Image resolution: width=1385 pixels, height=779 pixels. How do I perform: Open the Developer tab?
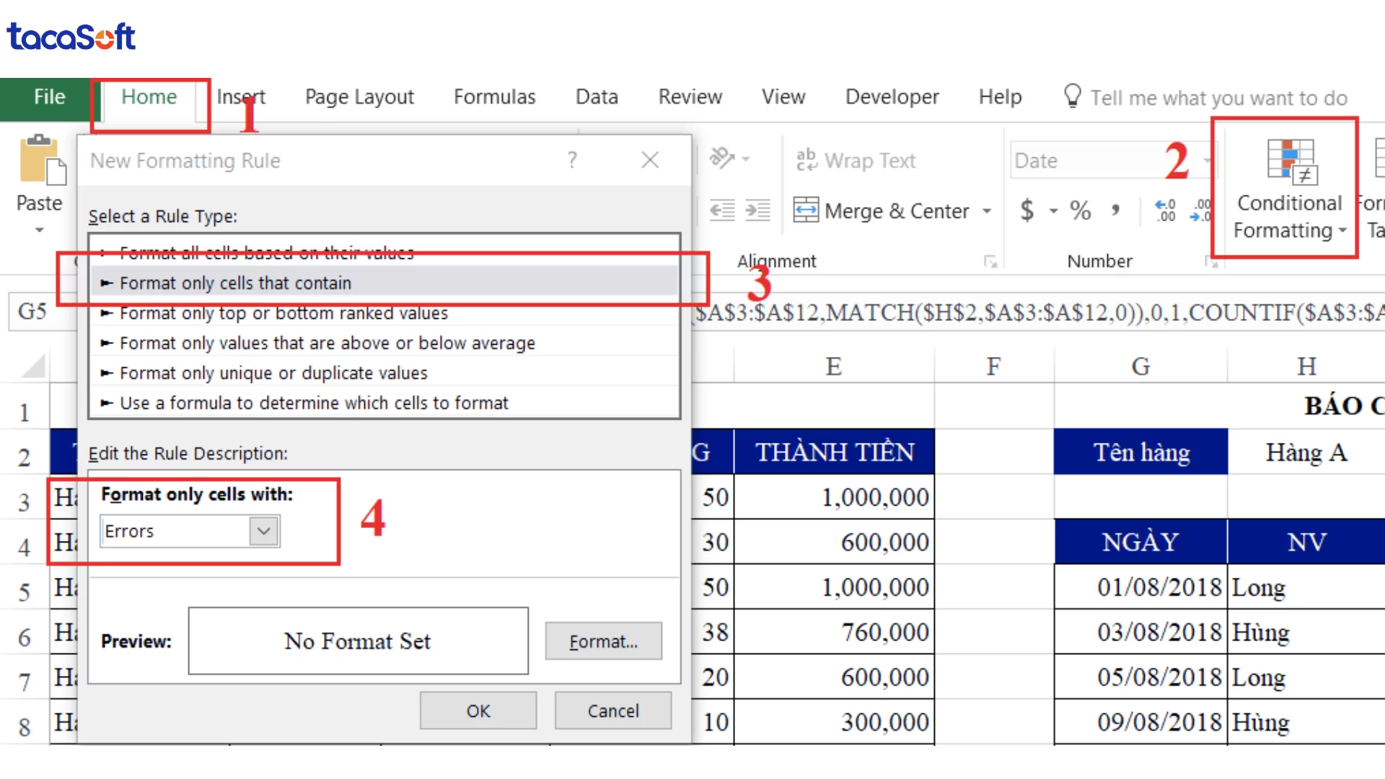892,96
